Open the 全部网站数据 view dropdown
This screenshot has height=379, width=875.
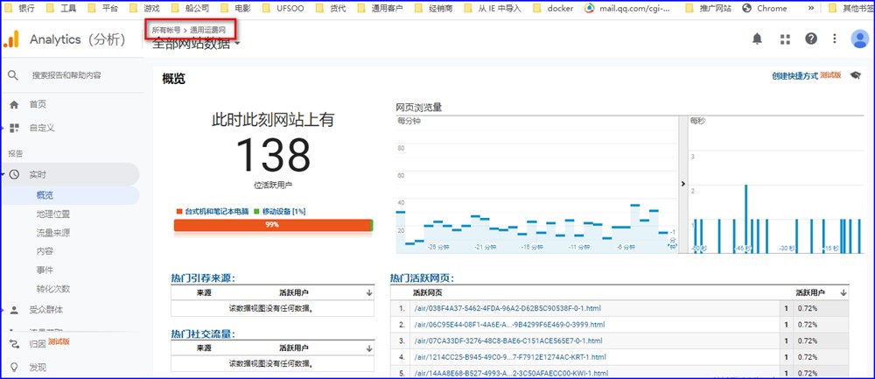pyautogui.click(x=196, y=44)
